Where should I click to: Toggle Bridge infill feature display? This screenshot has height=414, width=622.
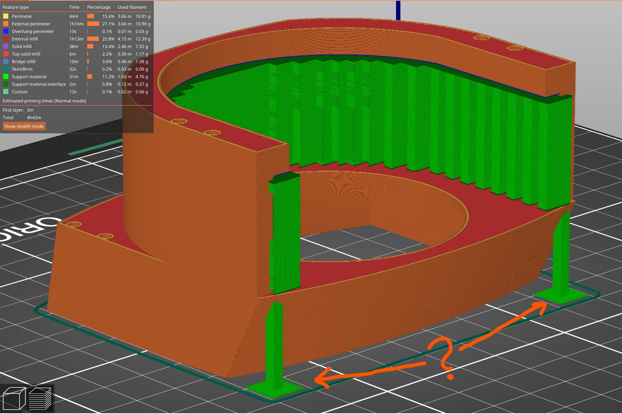tap(23, 62)
